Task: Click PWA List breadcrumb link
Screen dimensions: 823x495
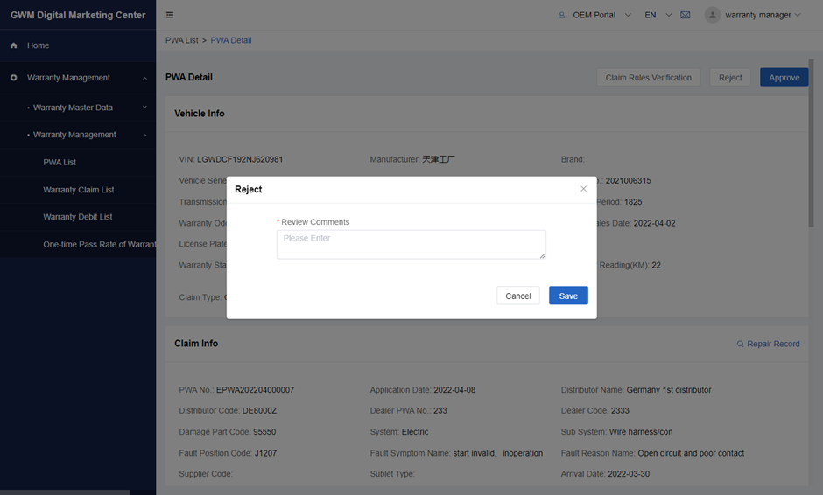Action: coord(181,40)
